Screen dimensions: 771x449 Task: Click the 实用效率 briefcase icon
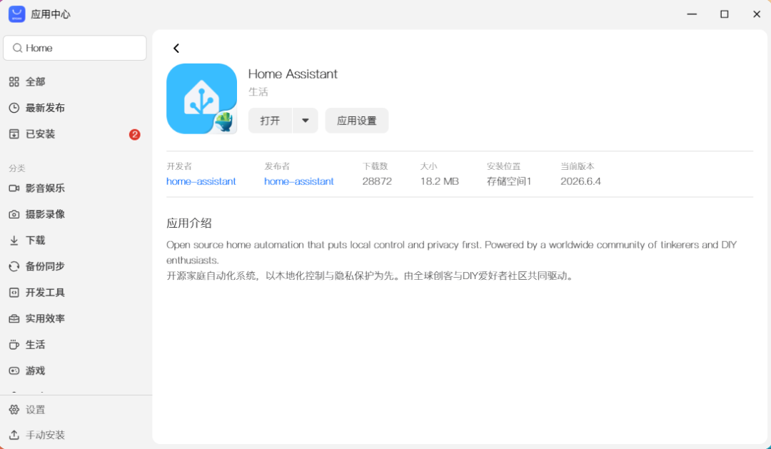[x=14, y=318]
